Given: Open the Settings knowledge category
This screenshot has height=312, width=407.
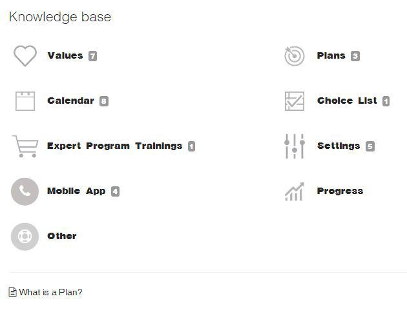Looking at the screenshot, I should (339, 146).
